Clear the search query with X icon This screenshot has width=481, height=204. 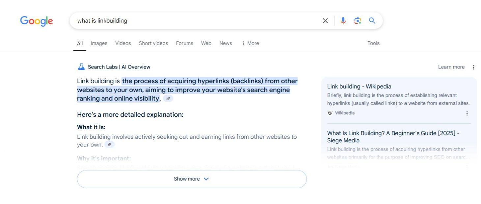click(x=325, y=21)
